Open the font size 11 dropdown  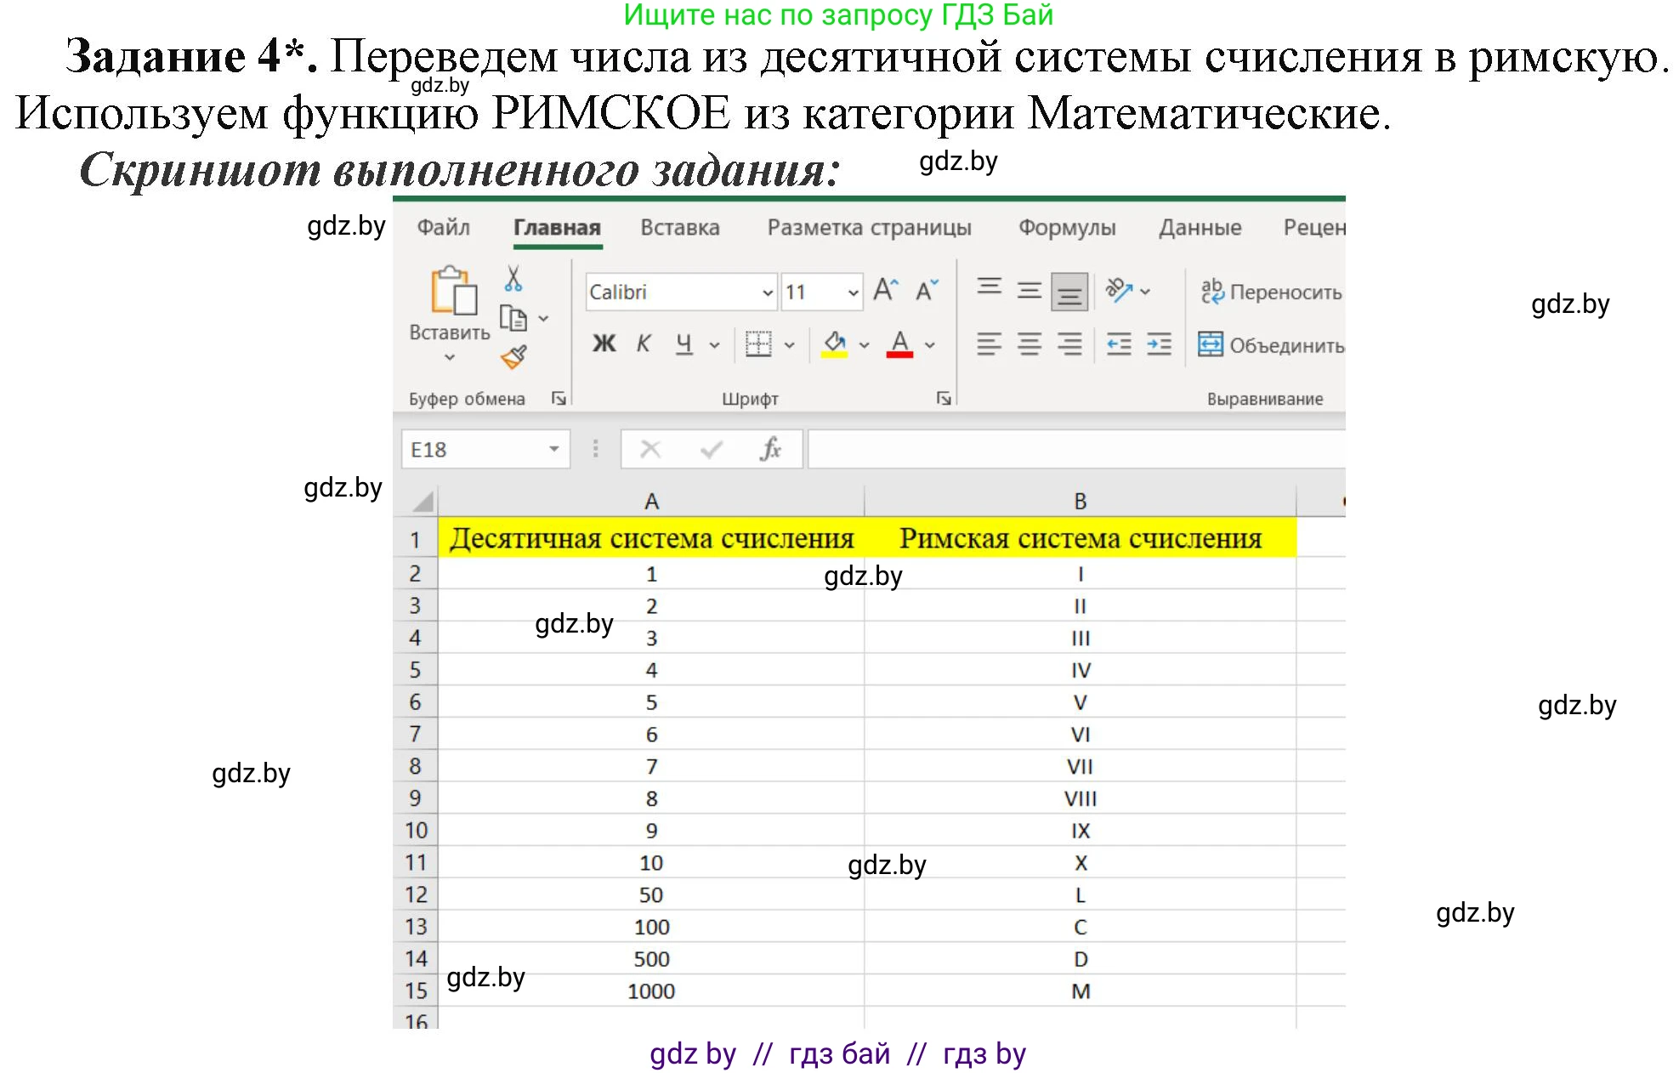854,291
